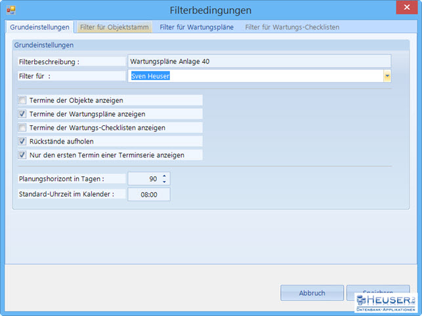Increase Planungshorizont with the up arrow
The height and width of the screenshot is (316, 422).
pyautogui.click(x=164, y=175)
